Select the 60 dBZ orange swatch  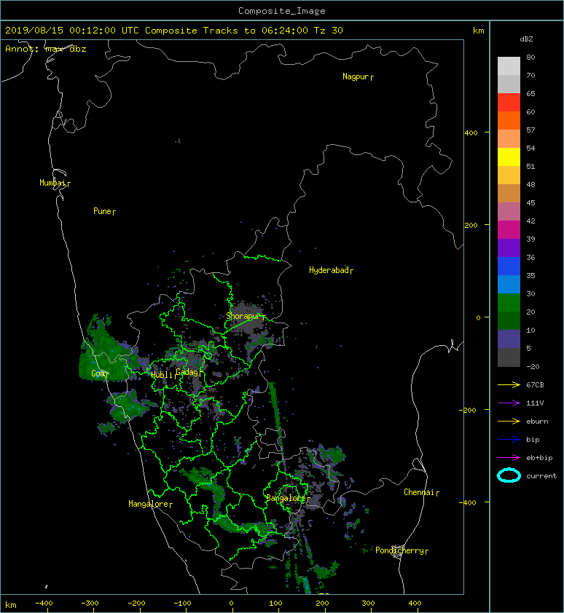click(x=509, y=120)
